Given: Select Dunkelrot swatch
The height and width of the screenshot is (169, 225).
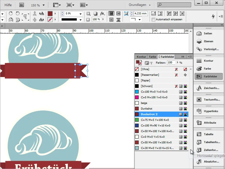Looking at the screenshot, I should coord(161,109).
